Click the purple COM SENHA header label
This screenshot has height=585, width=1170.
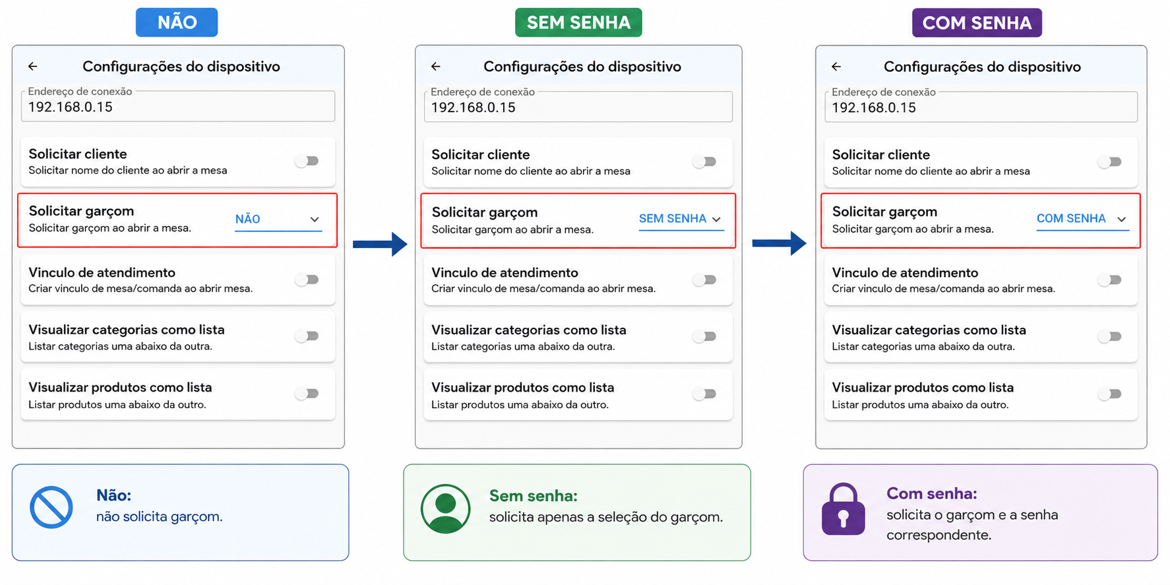pos(977,22)
